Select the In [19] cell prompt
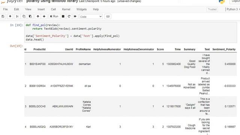 tap(16, 25)
